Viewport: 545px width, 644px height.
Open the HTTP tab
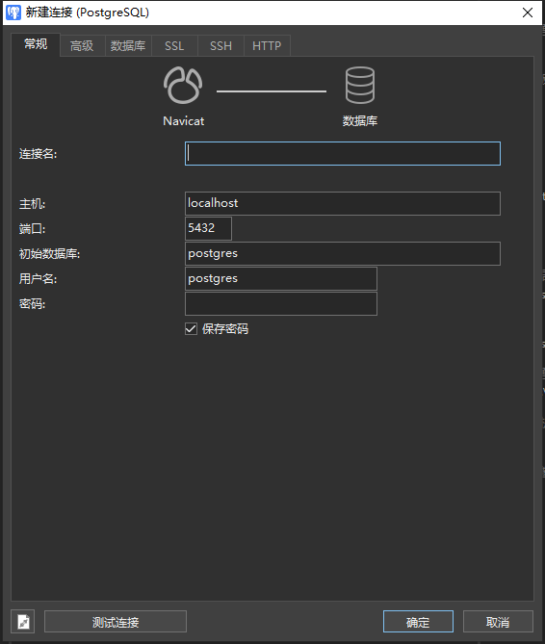click(267, 45)
